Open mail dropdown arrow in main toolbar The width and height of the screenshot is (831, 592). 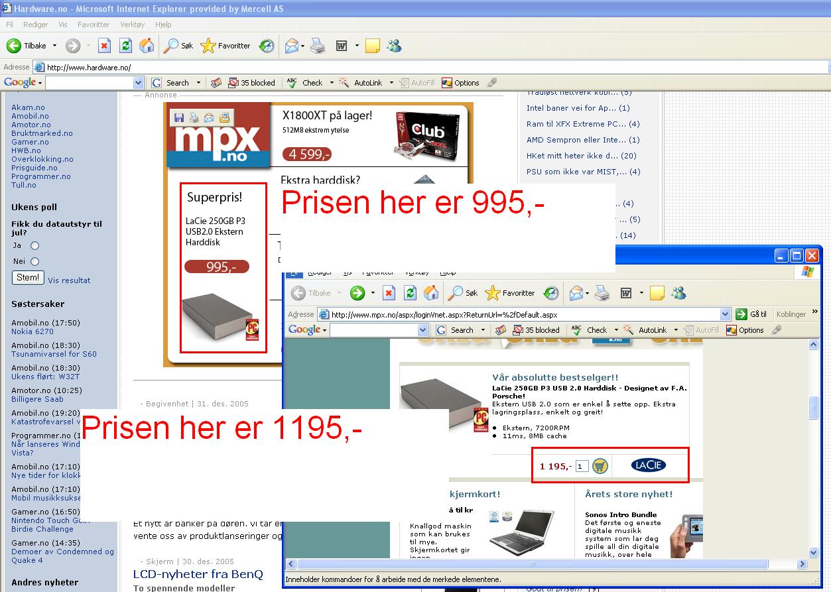click(x=302, y=46)
